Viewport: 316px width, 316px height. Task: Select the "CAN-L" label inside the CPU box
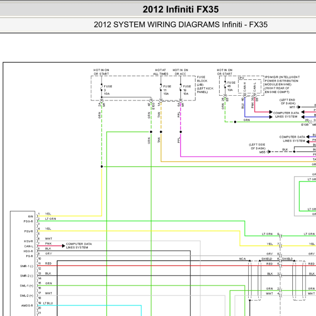pos(254,87)
